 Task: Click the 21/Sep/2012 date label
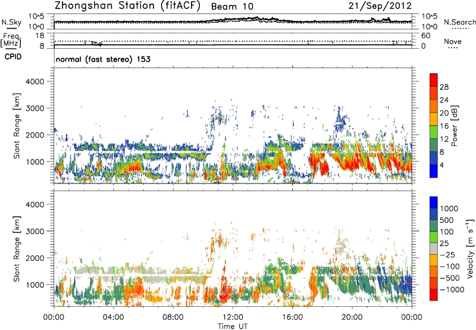[x=380, y=6]
